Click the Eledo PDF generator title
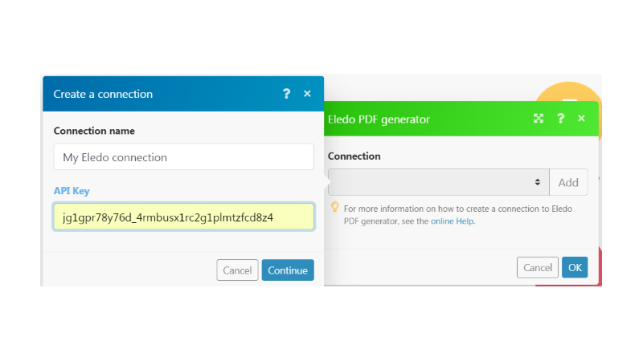 point(379,120)
